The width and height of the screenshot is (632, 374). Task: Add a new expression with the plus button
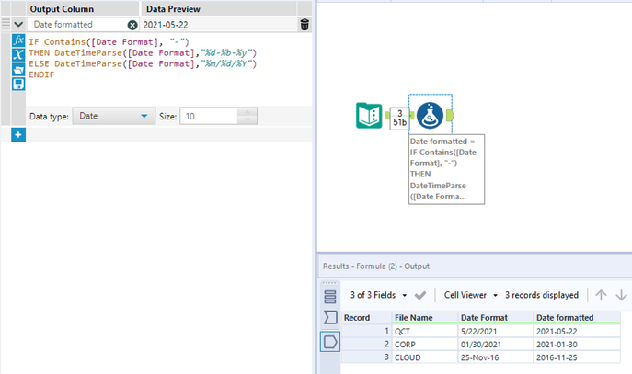(18, 135)
